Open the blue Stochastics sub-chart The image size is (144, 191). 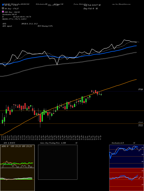[126, 156]
